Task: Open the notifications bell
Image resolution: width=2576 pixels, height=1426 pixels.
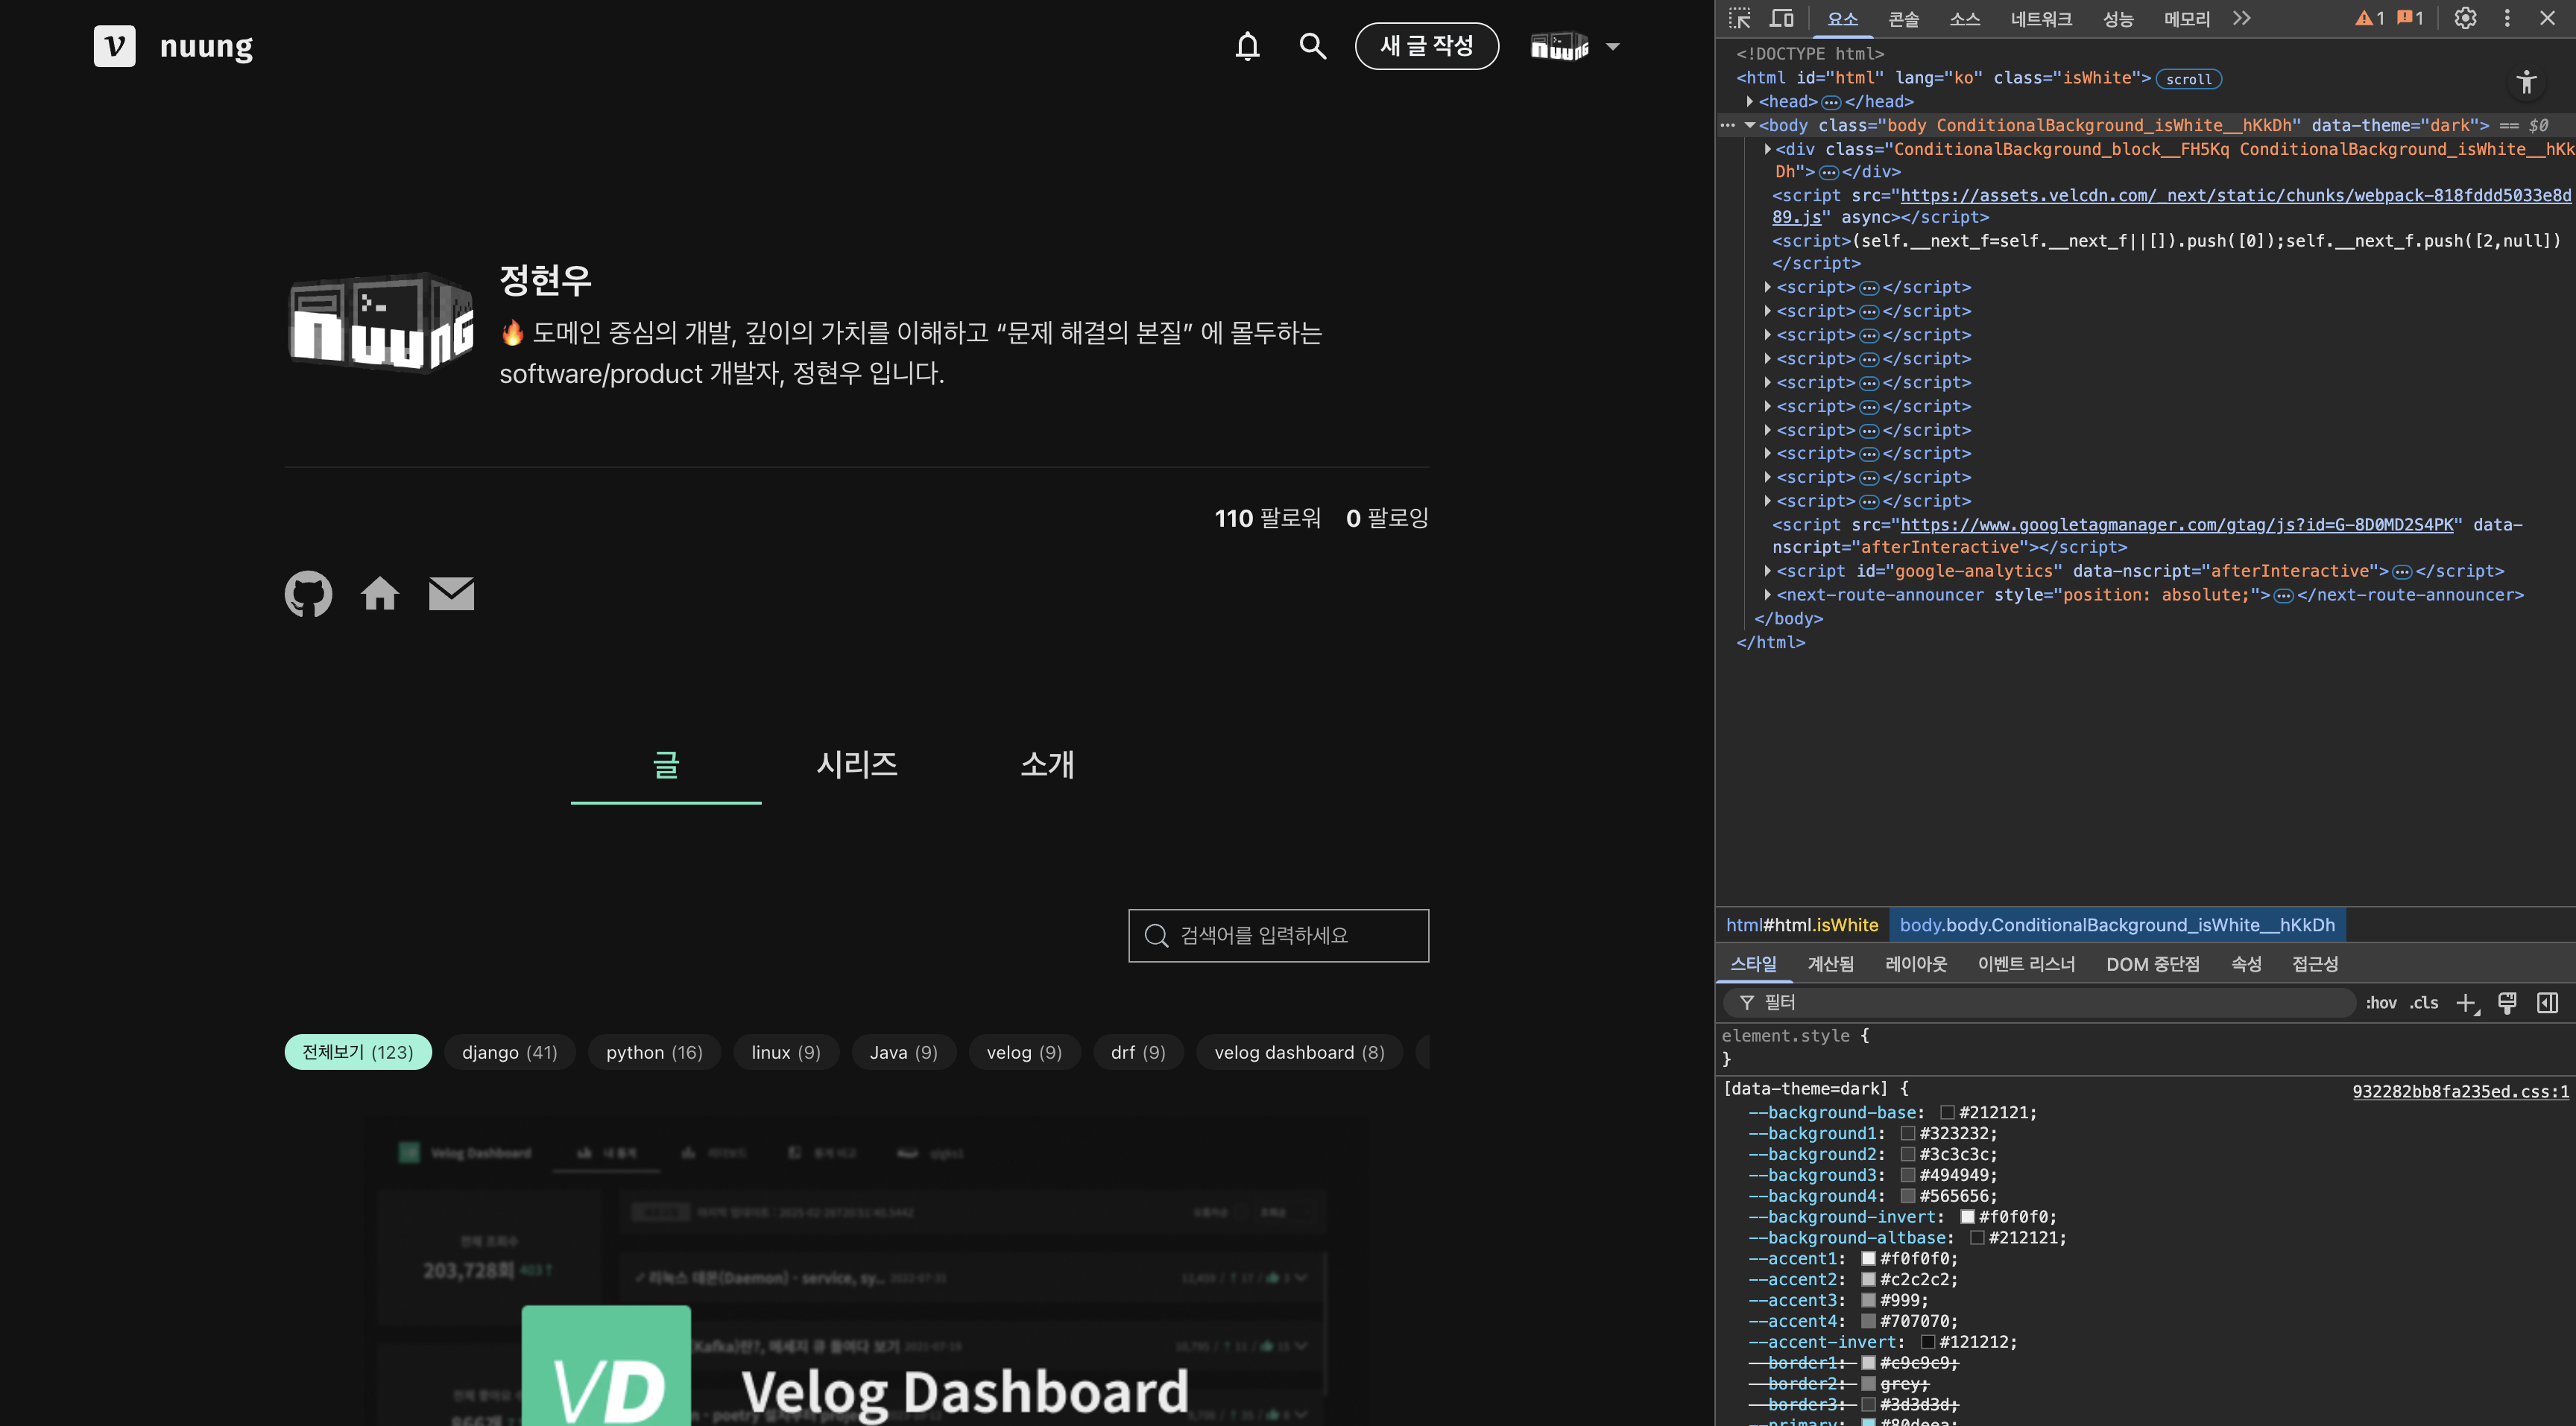Action: pyautogui.click(x=1247, y=46)
